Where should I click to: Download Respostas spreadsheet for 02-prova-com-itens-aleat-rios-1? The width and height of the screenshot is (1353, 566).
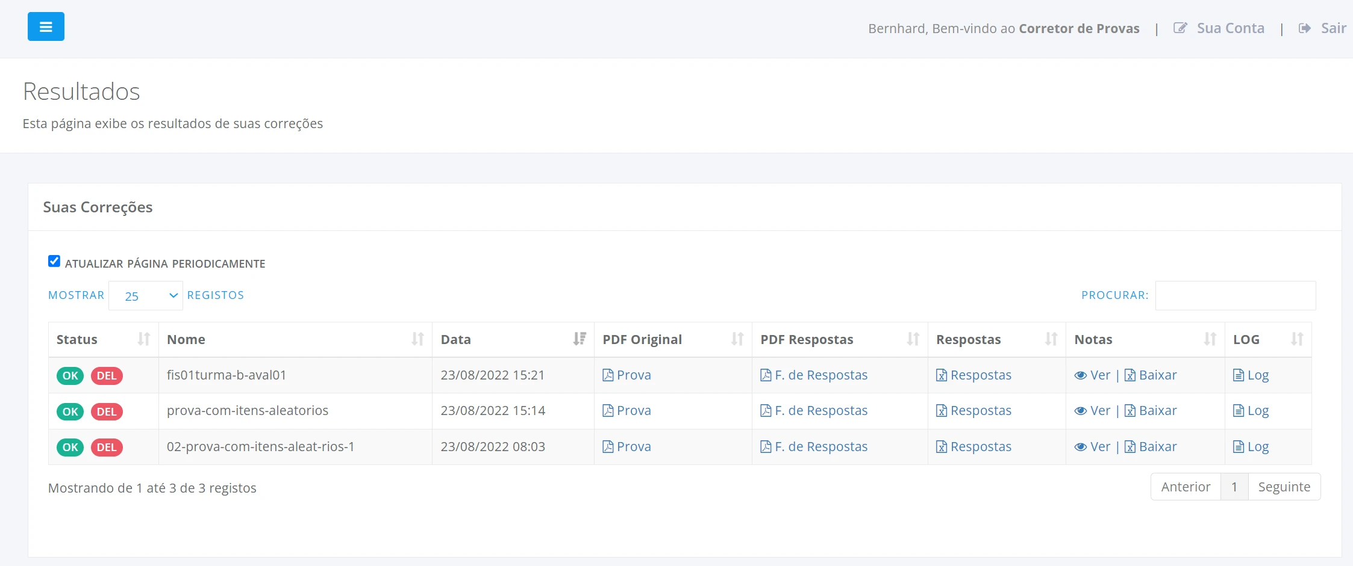(973, 447)
